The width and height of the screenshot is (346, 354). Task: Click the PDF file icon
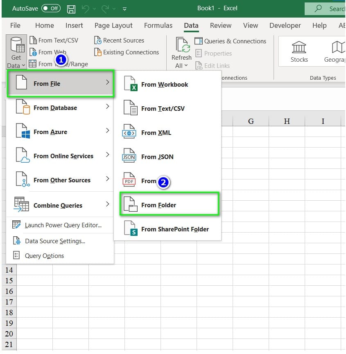coord(129,180)
